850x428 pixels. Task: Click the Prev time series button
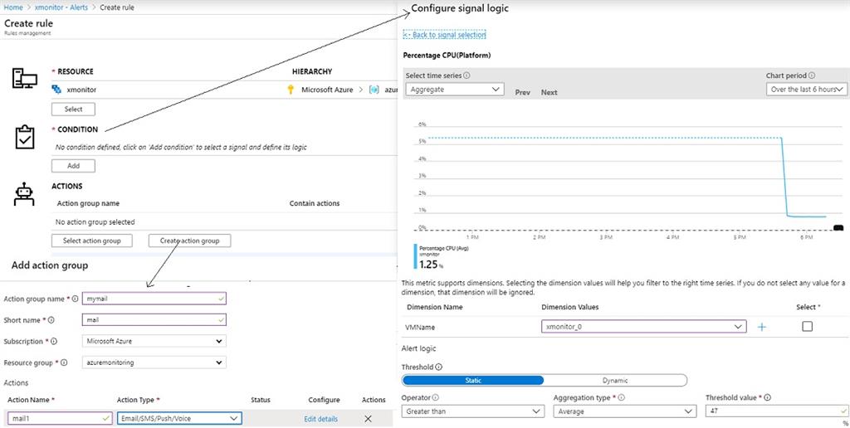coord(523,93)
